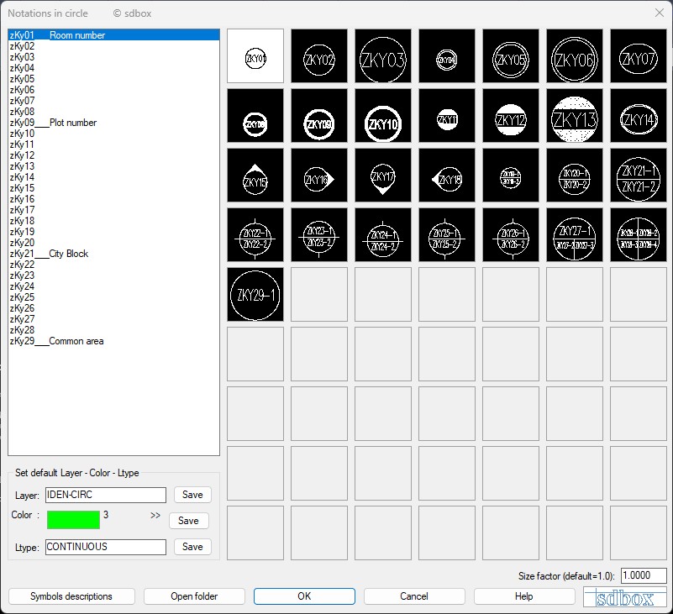Select list row zKy29 Common area

coord(113,341)
